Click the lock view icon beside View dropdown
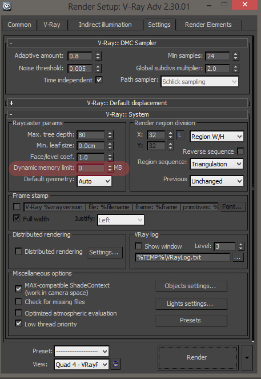The height and width of the screenshot is (379, 261). point(116,364)
